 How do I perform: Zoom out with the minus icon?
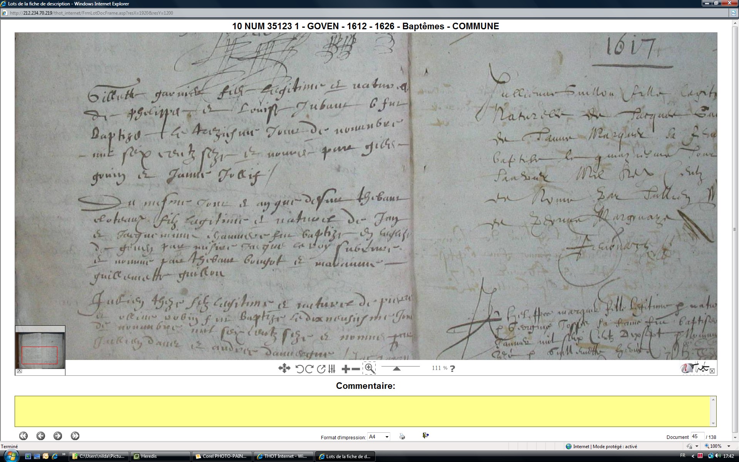click(356, 369)
